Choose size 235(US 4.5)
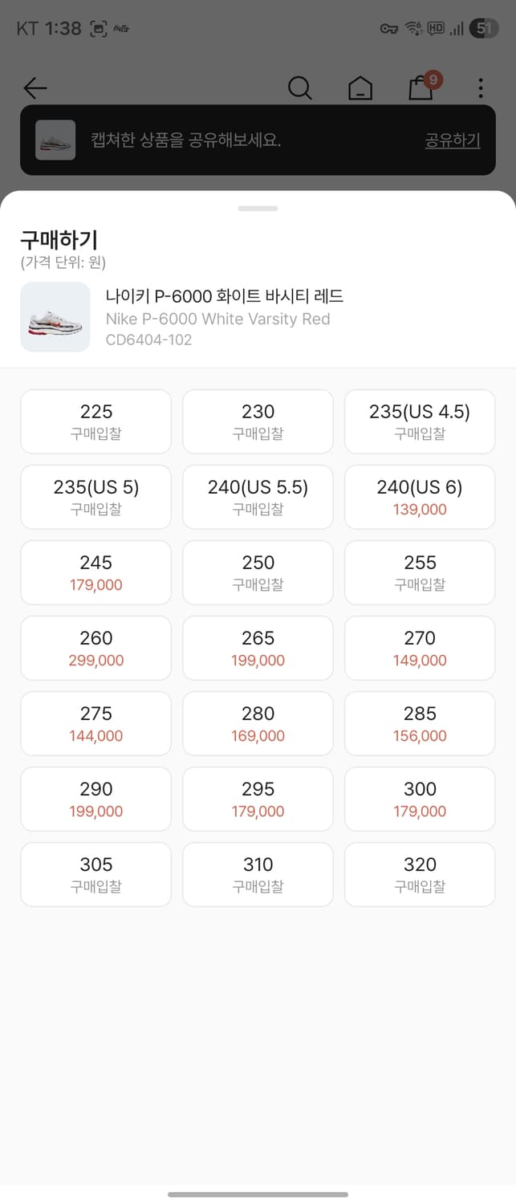Screen dimensions: 516x1204 pos(420,421)
